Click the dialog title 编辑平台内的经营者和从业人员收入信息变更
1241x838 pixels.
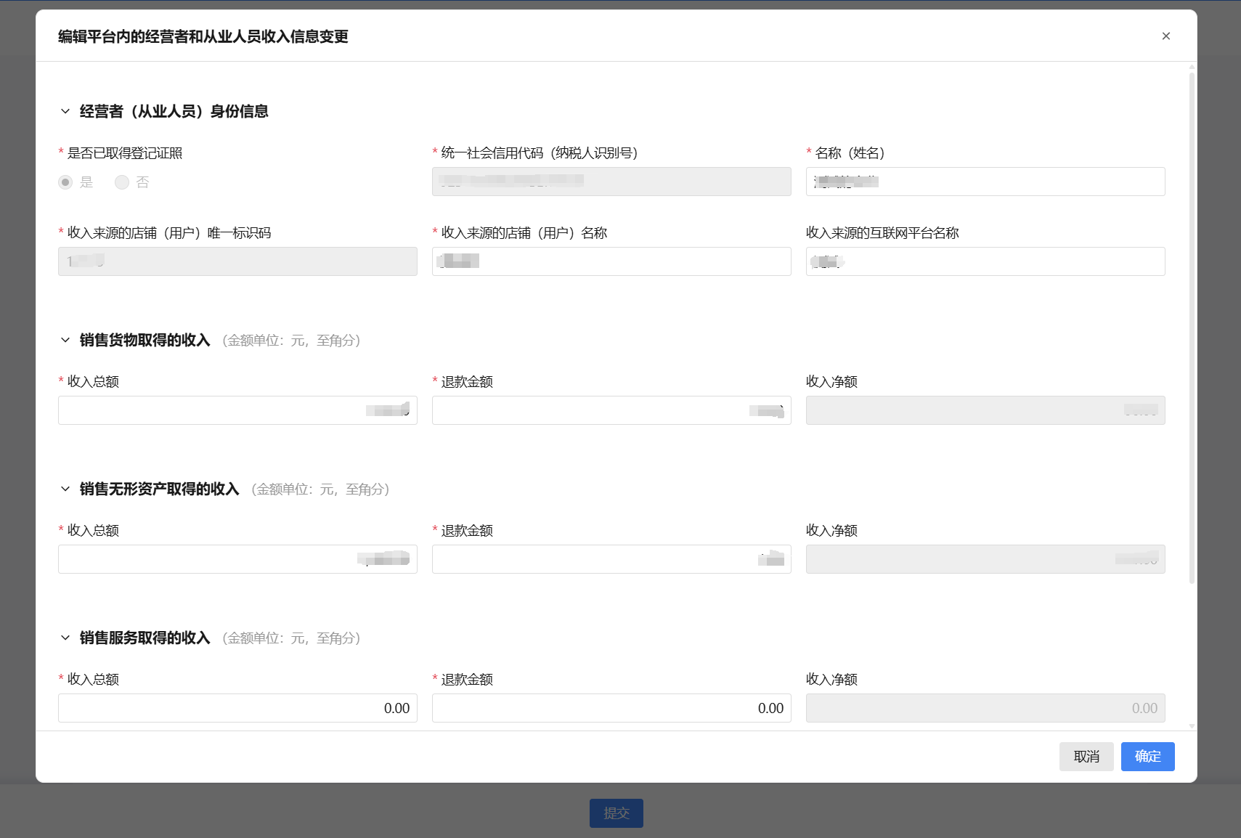tap(203, 36)
